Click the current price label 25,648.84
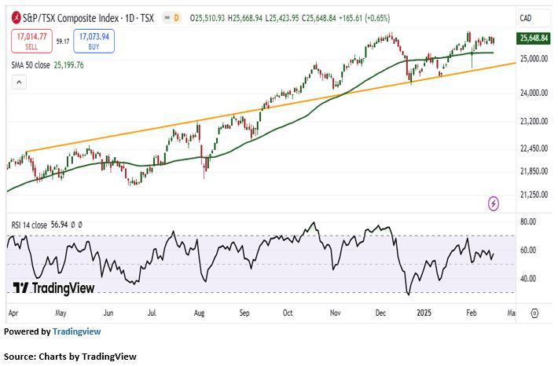Image resolution: width=558 pixels, height=366 pixels. tap(534, 38)
